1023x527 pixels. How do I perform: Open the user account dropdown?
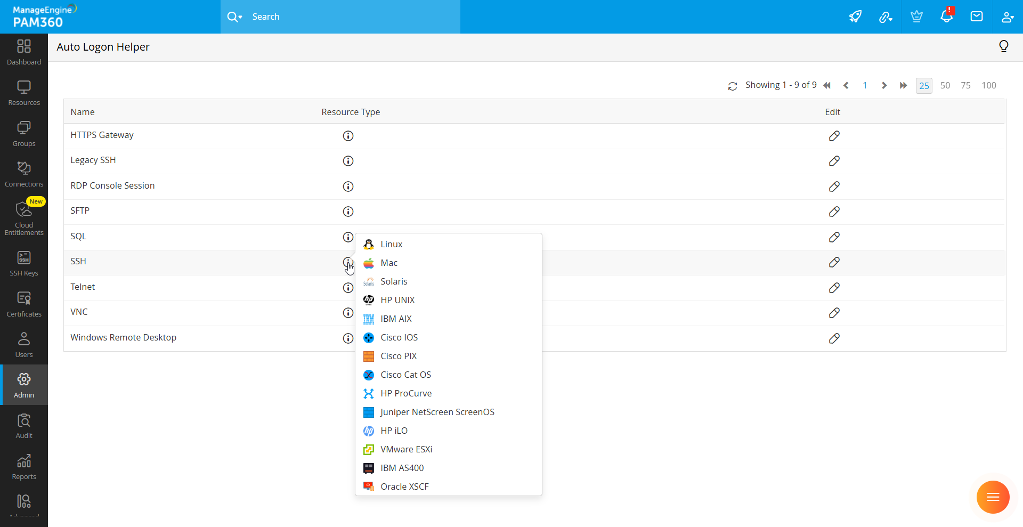coord(1007,17)
